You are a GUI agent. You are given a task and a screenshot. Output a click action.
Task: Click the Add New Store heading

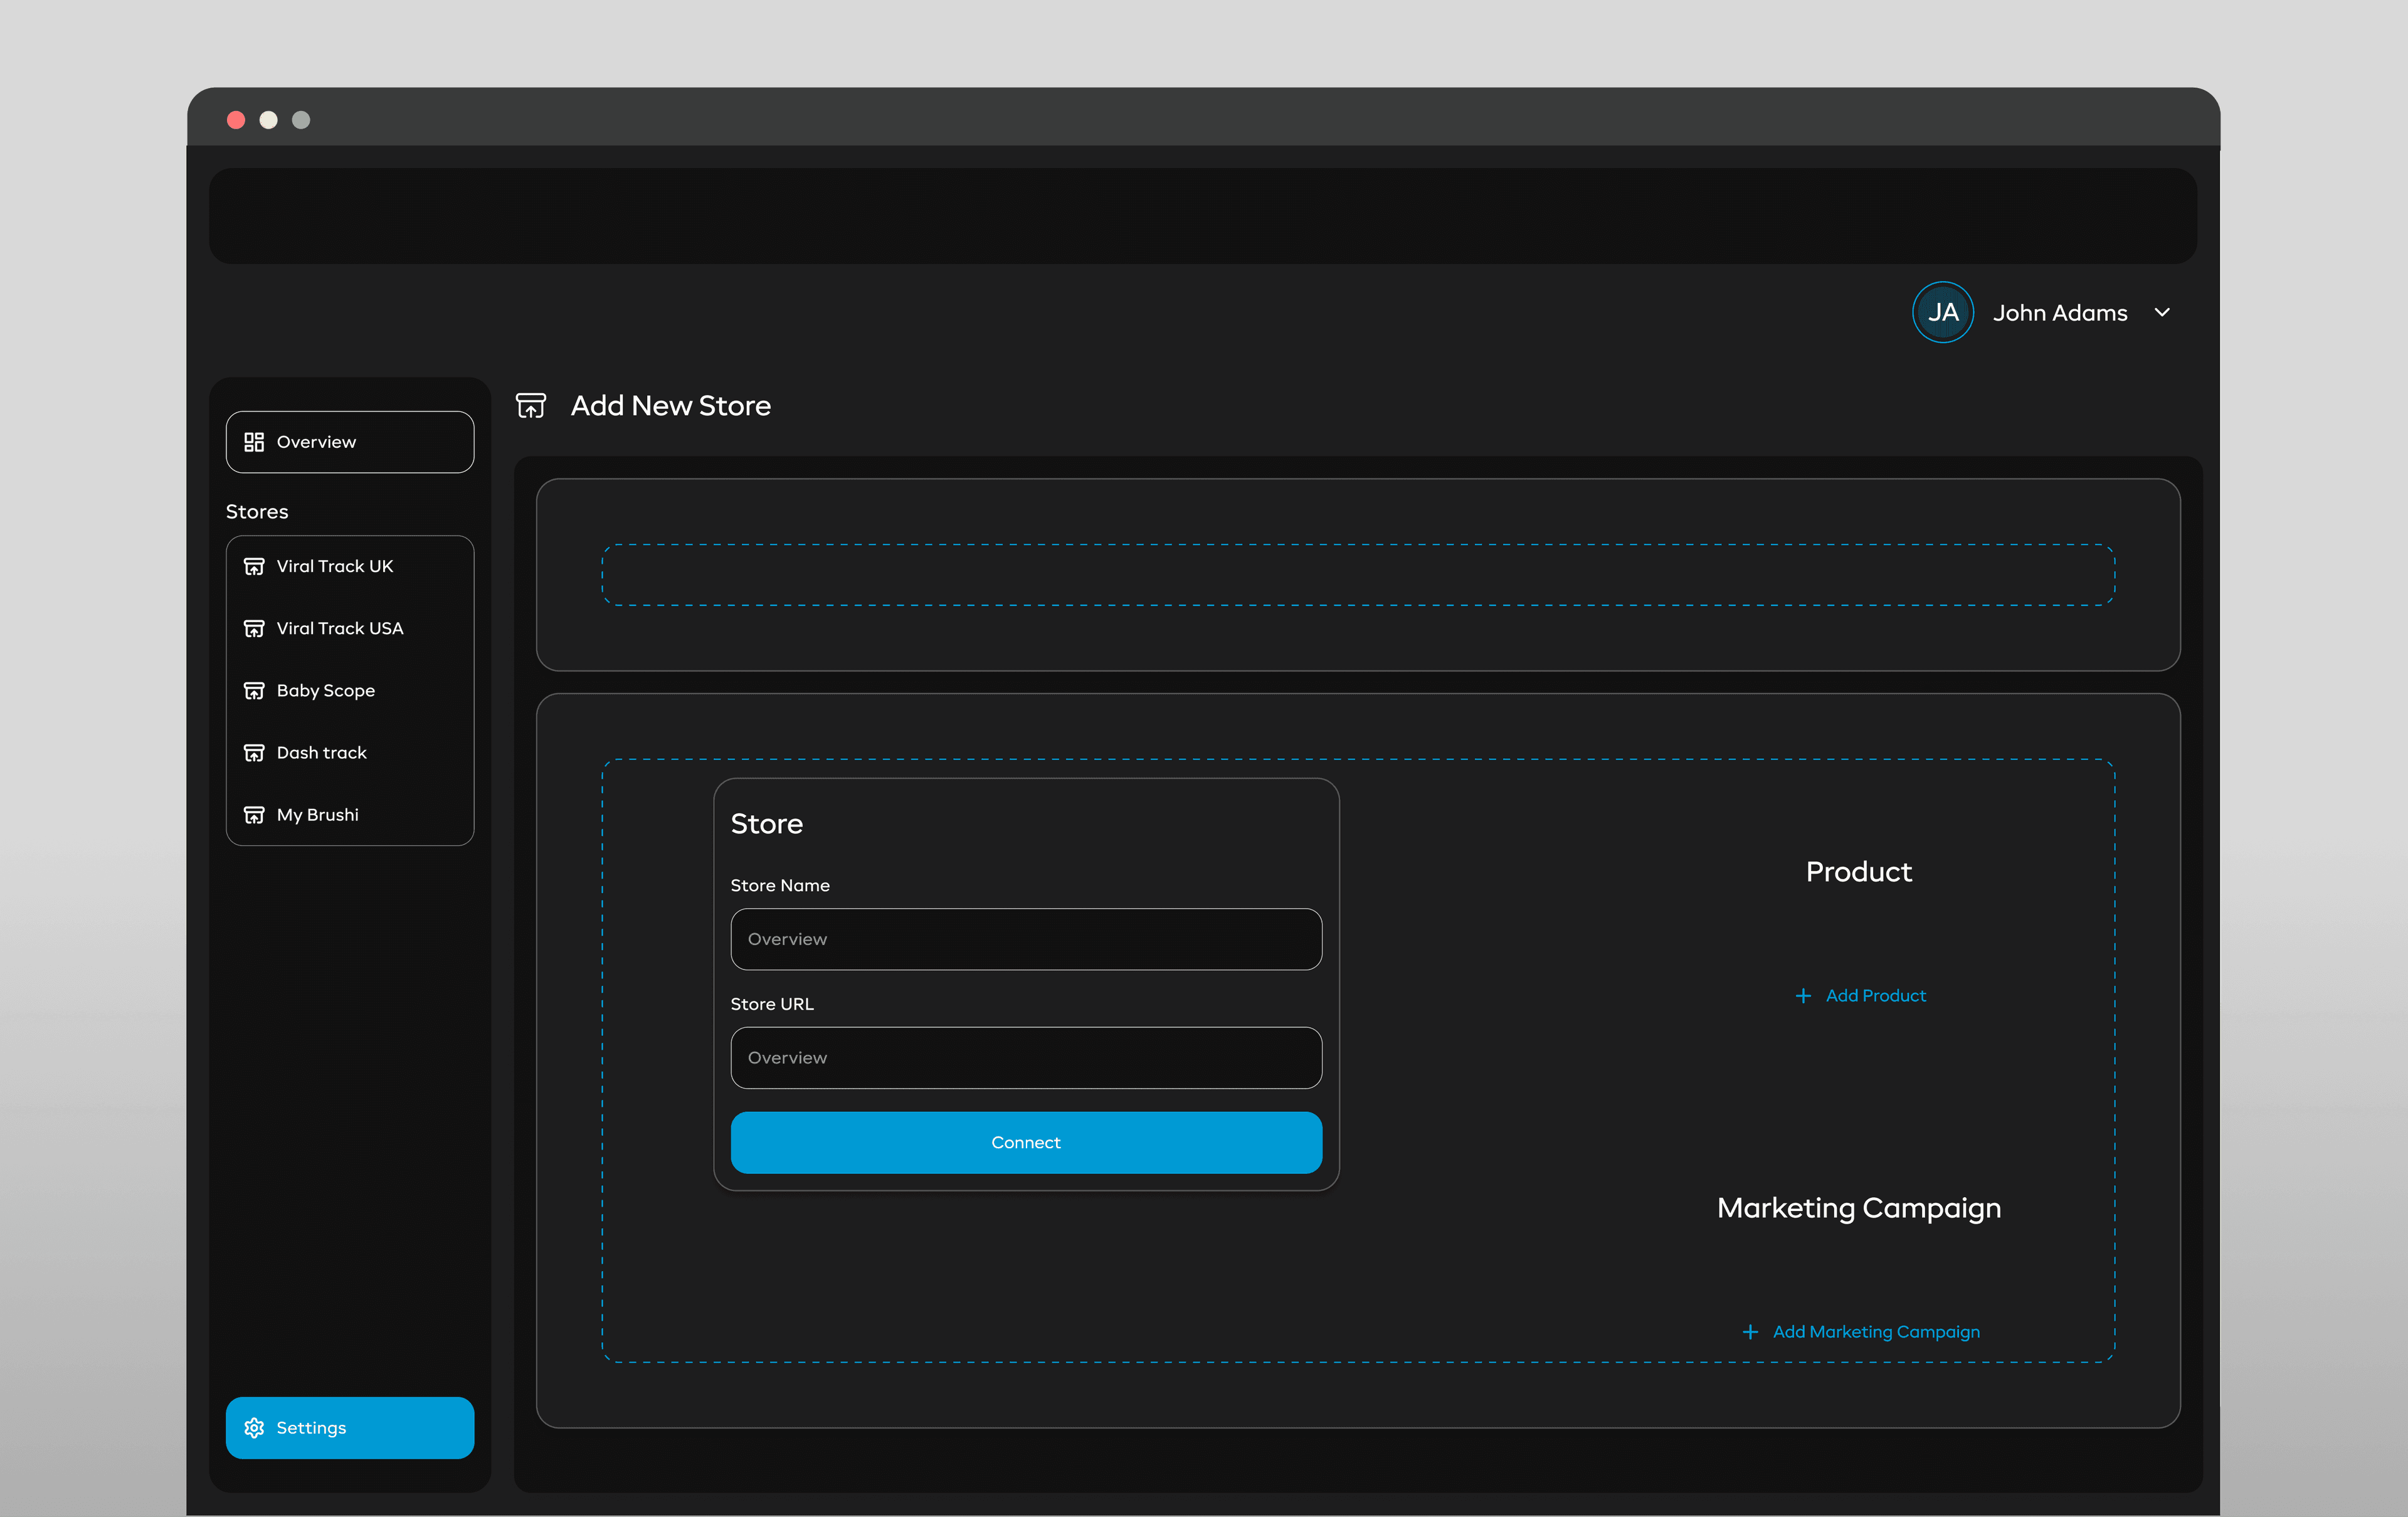coord(671,405)
